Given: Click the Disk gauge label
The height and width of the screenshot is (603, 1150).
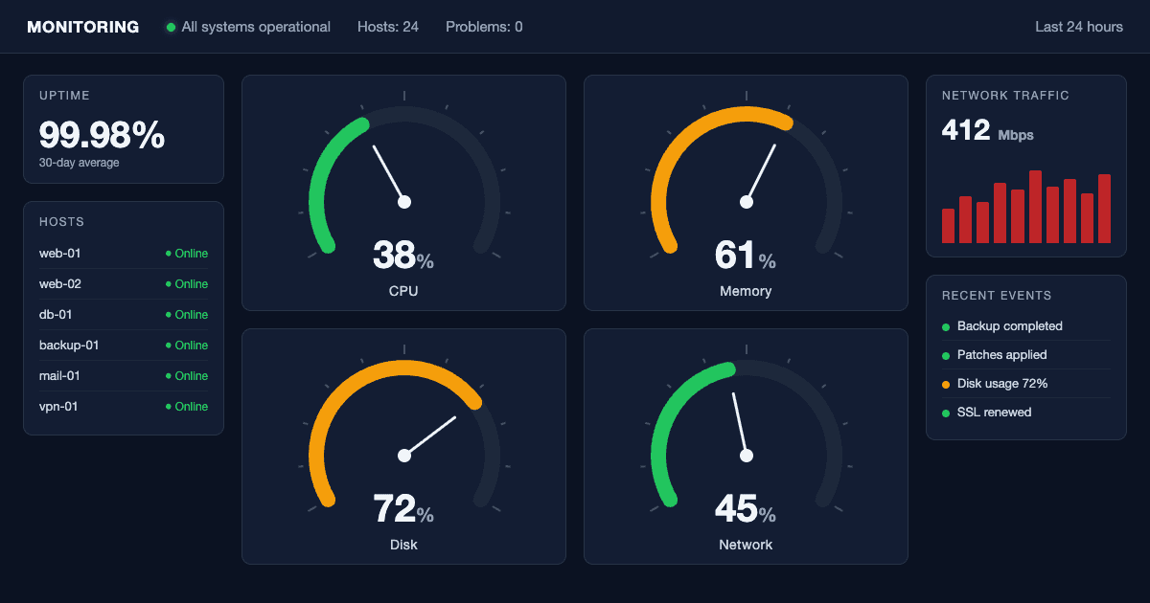Looking at the screenshot, I should coord(403,545).
